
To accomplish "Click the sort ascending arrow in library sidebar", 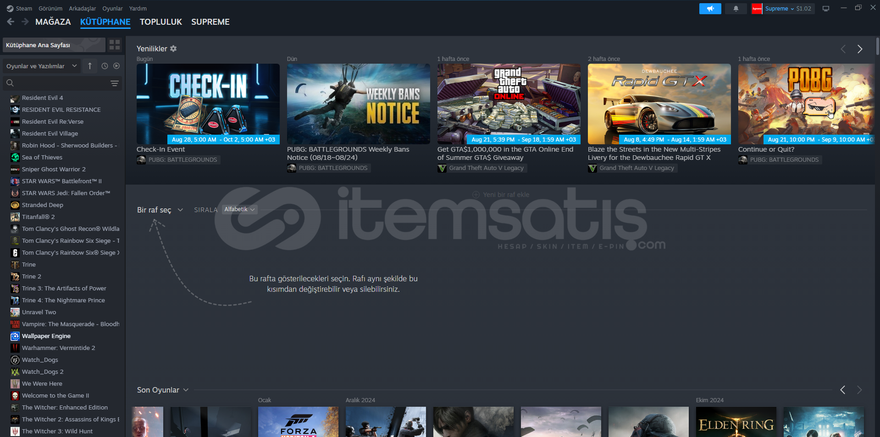I will coord(90,66).
